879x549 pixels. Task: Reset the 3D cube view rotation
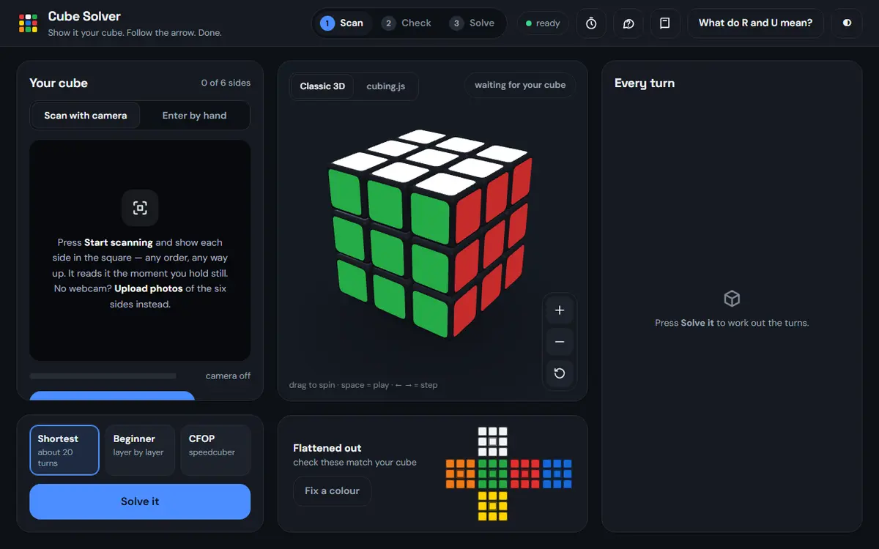[560, 373]
